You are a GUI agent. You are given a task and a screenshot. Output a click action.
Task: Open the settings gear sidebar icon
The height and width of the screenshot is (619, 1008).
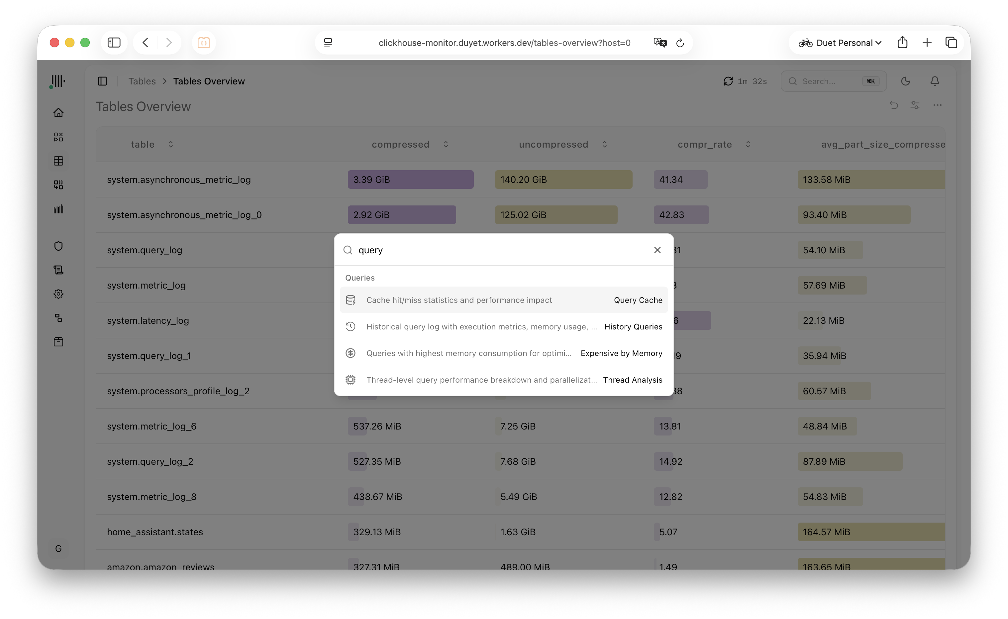(x=58, y=294)
